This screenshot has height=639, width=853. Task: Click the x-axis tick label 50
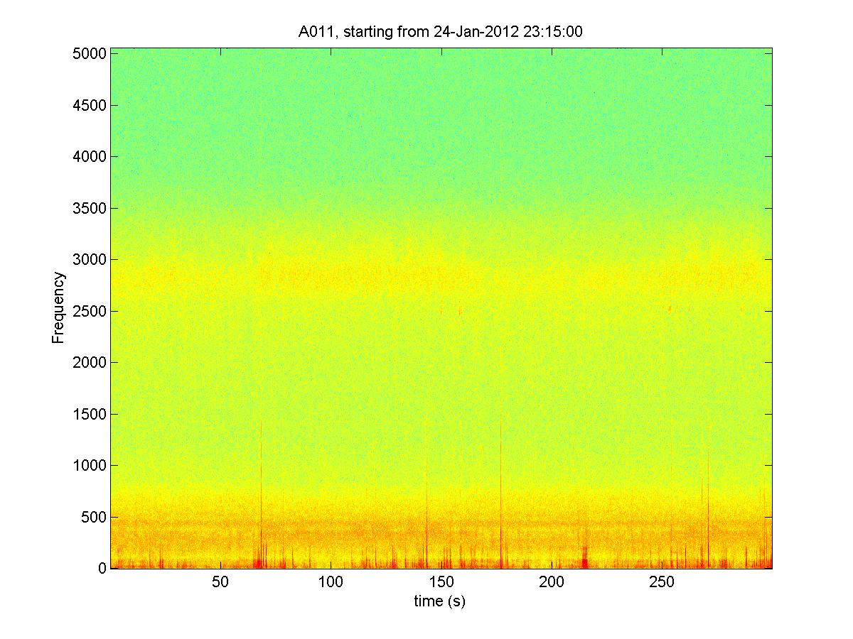click(220, 583)
